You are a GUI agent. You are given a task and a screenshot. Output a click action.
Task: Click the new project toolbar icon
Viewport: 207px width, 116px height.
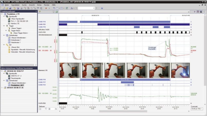click(3, 8)
